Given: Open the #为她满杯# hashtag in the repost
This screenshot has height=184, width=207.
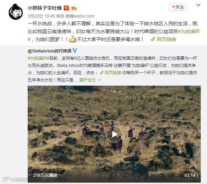Looking at the screenshot, I should (x=38, y=58).
